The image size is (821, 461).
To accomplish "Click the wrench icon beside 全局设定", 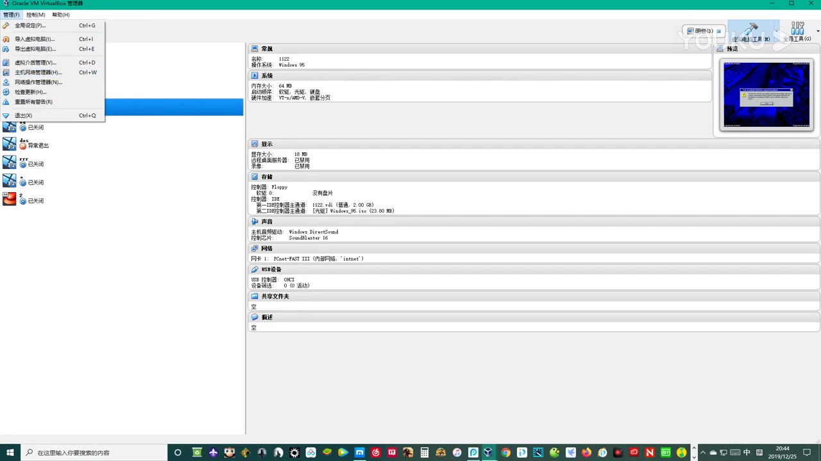I will click(x=6, y=26).
